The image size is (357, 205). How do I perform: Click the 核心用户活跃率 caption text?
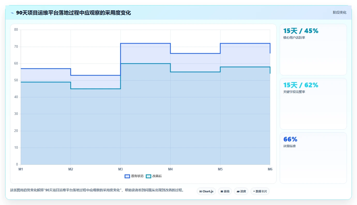[x=294, y=38]
